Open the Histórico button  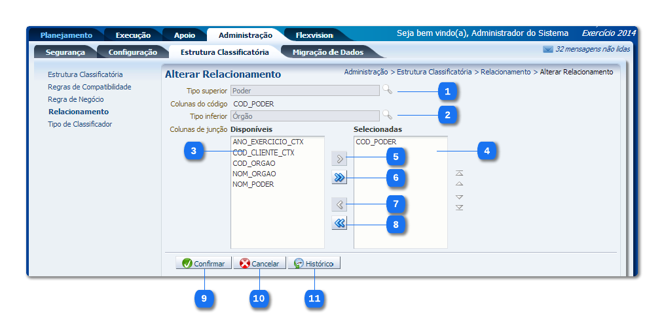point(314,264)
